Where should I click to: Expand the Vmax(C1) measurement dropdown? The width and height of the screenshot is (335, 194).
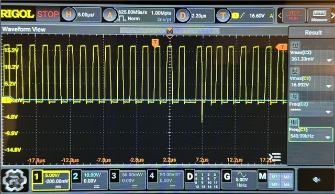(329, 86)
